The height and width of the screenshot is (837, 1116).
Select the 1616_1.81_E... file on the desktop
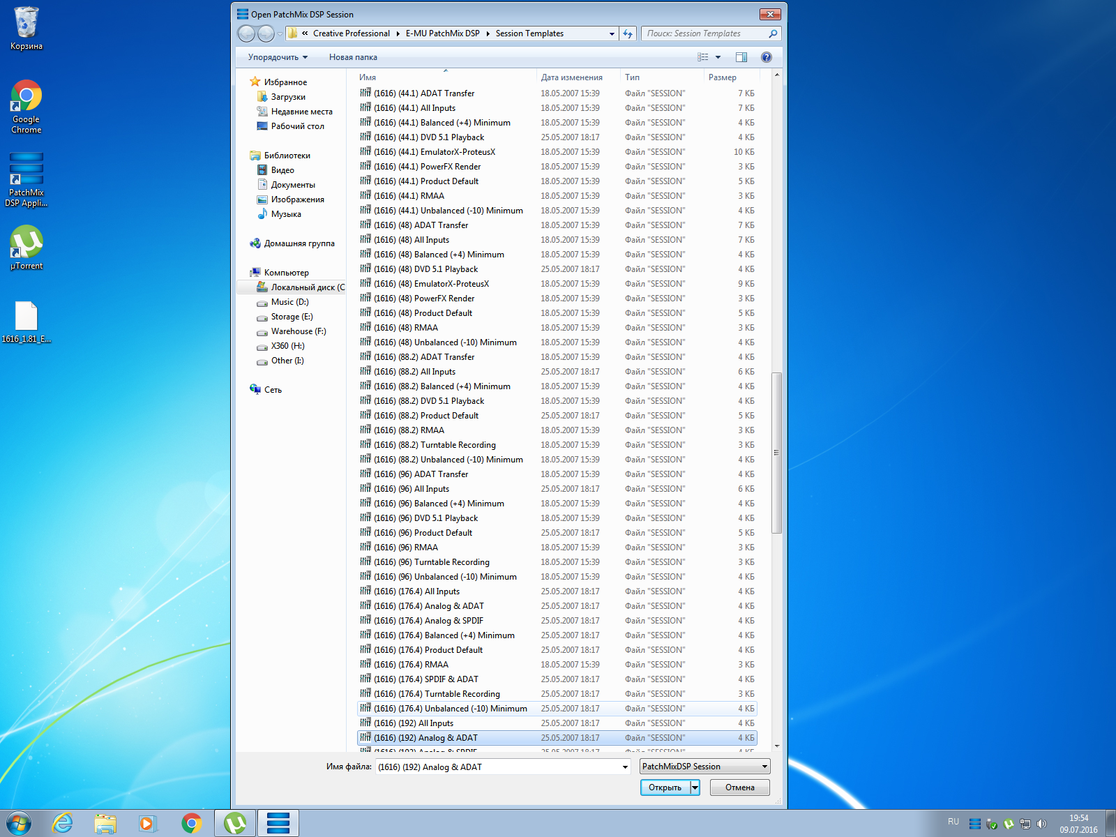[27, 322]
